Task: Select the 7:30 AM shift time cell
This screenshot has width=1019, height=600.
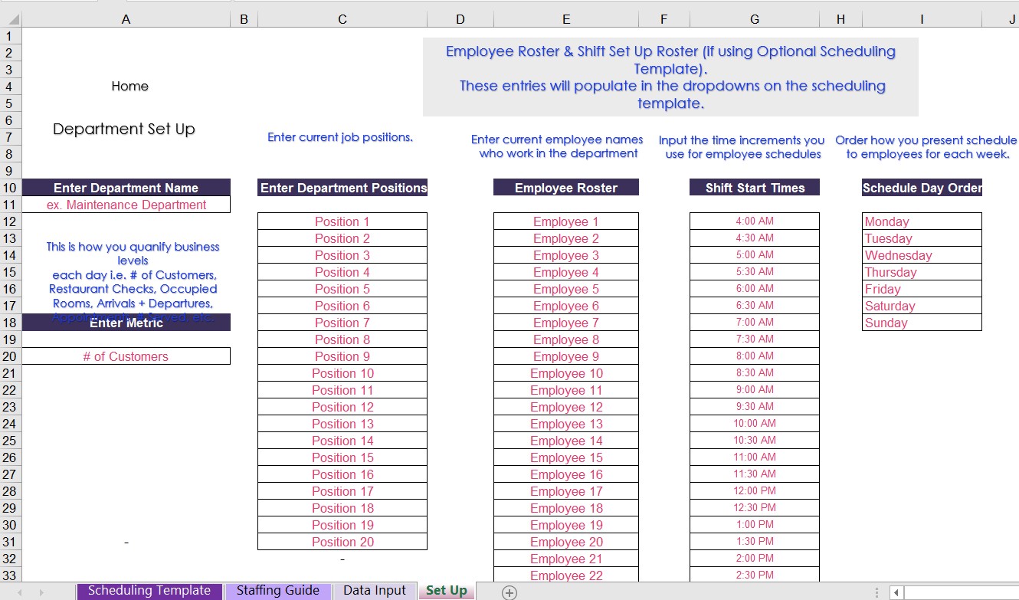Action: (x=755, y=339)
